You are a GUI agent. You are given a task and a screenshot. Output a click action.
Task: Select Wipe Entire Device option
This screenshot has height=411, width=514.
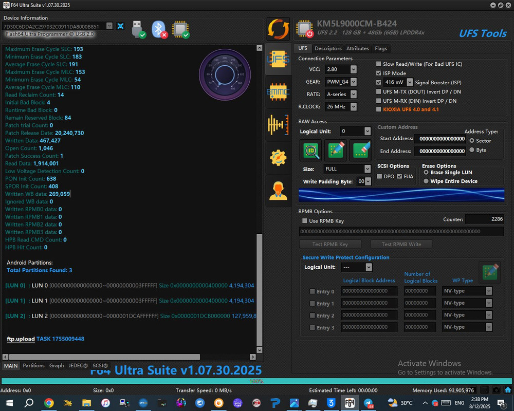point(426,181)
